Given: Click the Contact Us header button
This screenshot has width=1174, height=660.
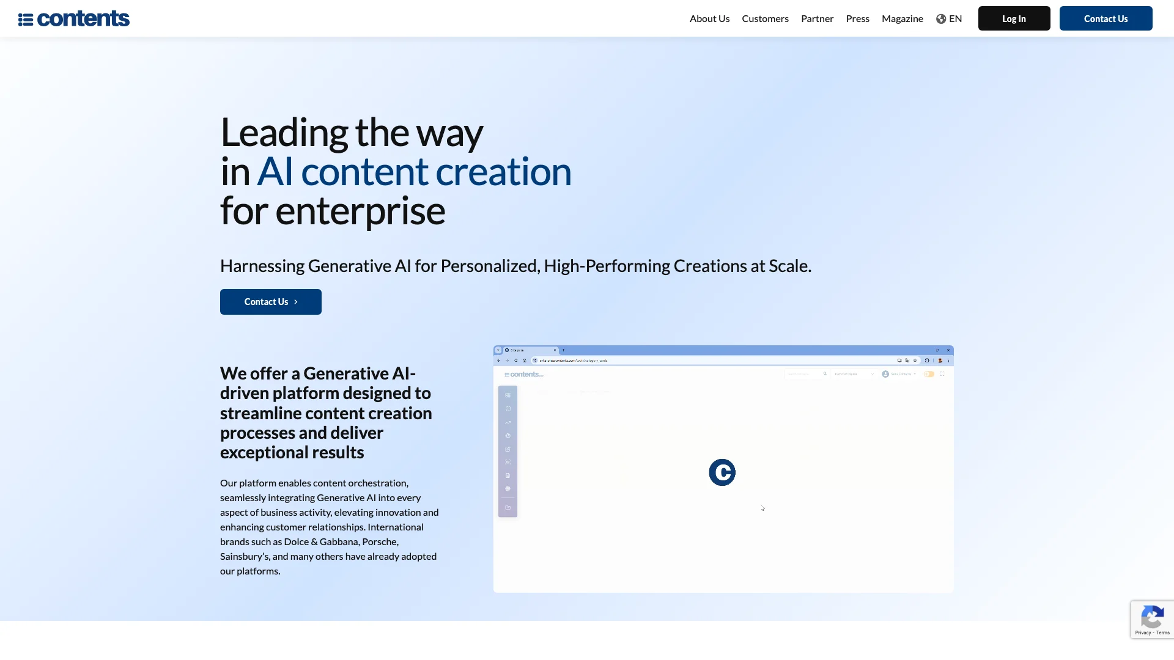Looking at the screenshot, I should (x=1106, y=18).
